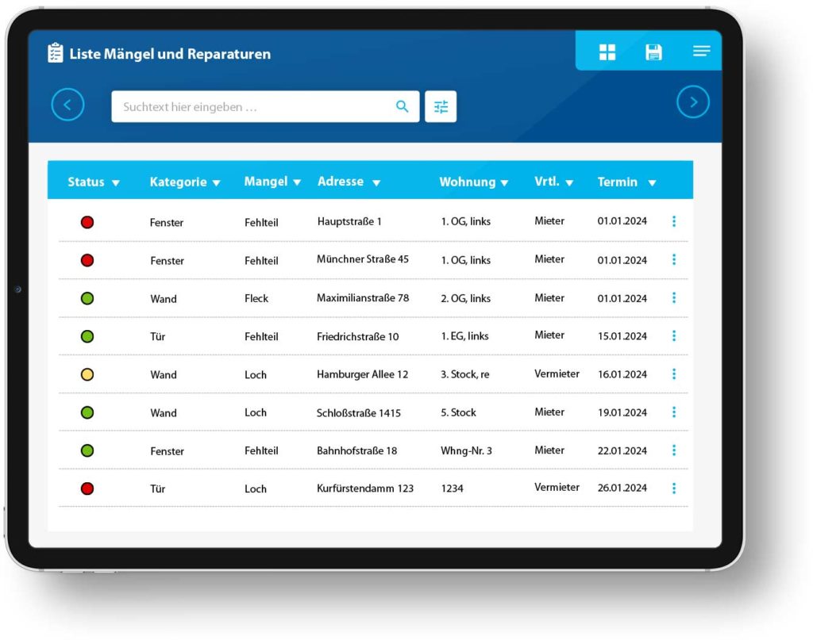The height and width of the screenshot is (640, 813).
Task: Open the filter settings sliders button
Action: tap(441, 107)
